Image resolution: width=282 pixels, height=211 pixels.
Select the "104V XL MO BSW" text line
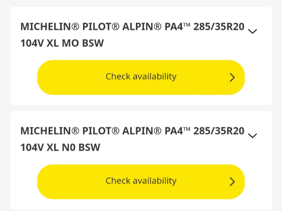click(62, 43)
